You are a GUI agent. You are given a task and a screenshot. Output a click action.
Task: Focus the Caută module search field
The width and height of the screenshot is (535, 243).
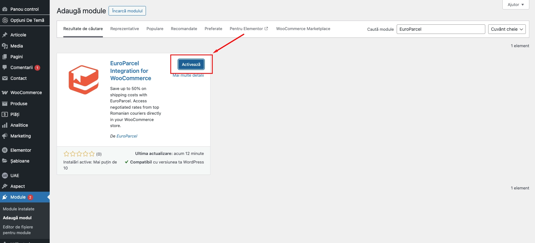point(441,29)
